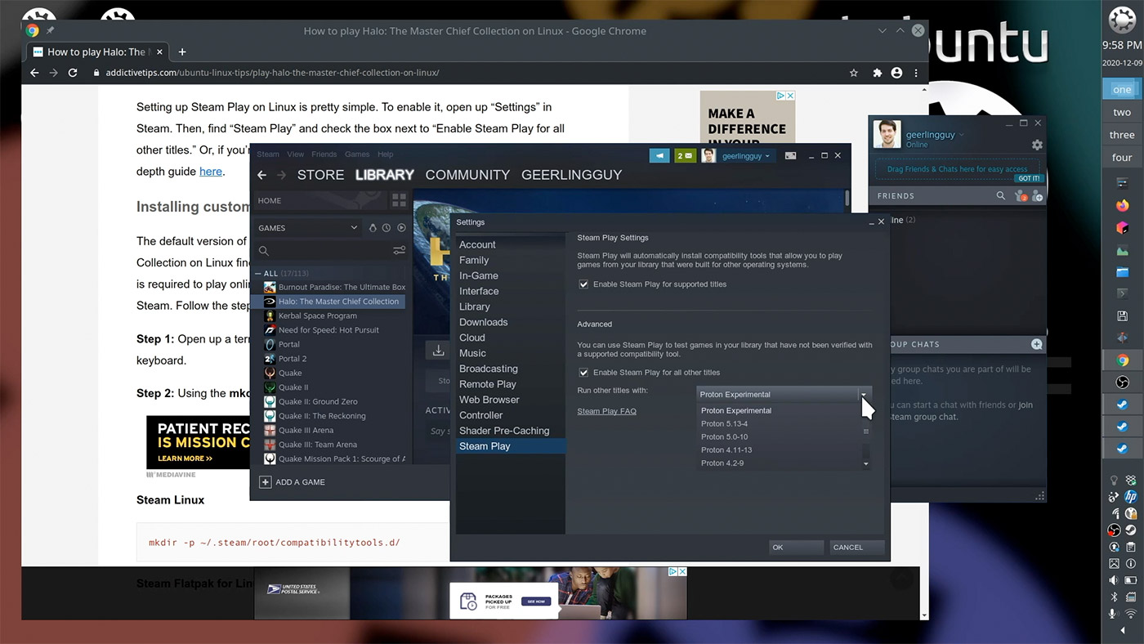This screenshot has height=644, width=1144.
Task: Search friends with magnifier icon
Action: tap(1001, 196)
